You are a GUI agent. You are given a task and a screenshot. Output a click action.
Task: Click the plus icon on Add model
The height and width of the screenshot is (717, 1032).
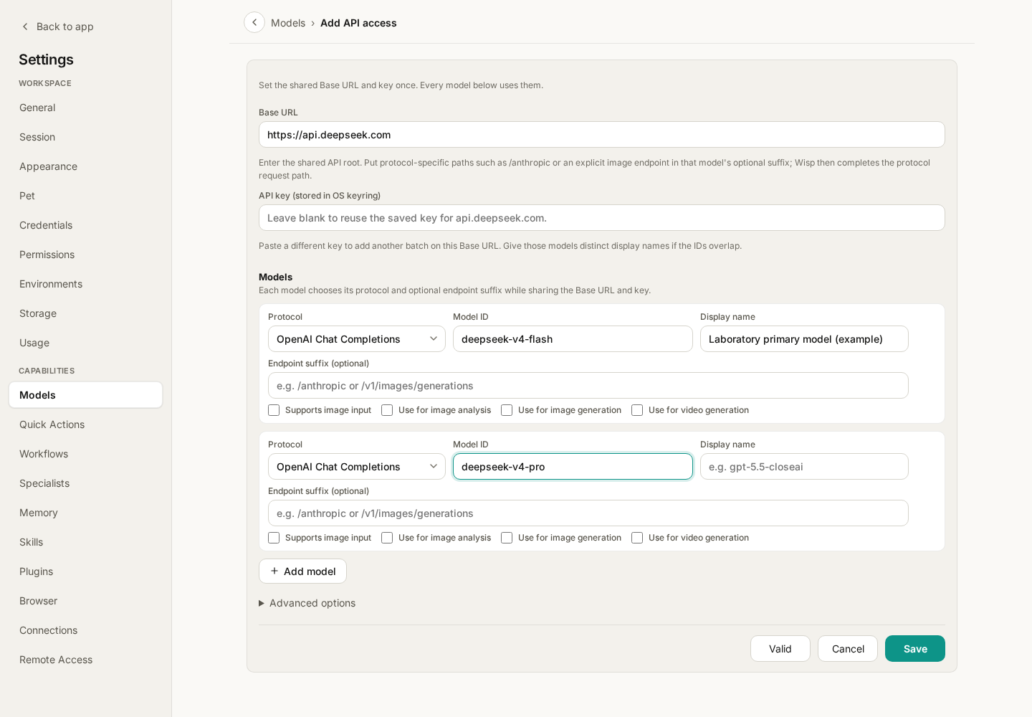click(274, 571)
